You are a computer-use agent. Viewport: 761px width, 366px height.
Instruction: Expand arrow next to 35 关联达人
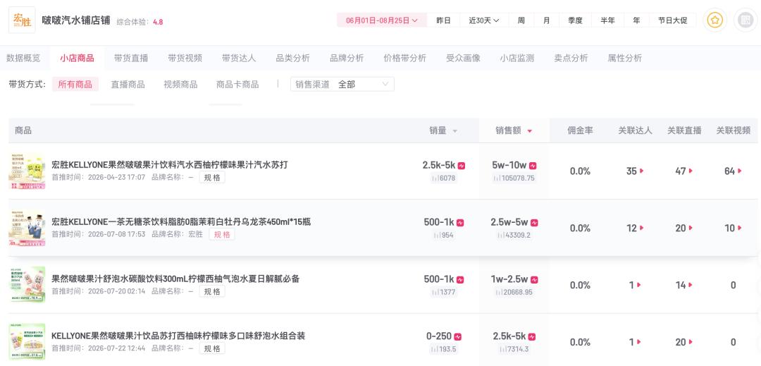tap(642, 171)
